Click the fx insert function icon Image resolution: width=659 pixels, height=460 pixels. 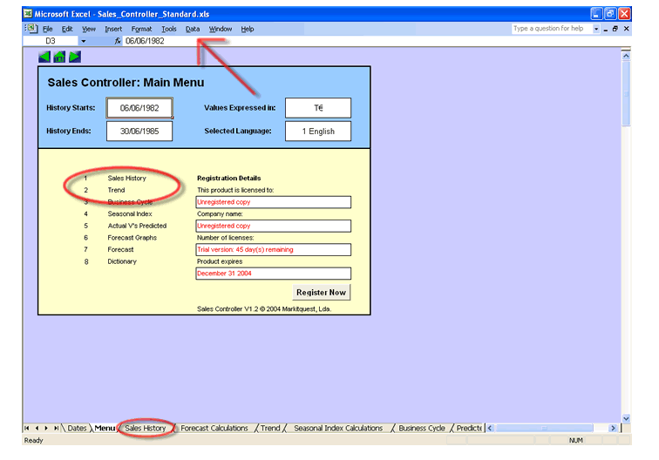118,41
